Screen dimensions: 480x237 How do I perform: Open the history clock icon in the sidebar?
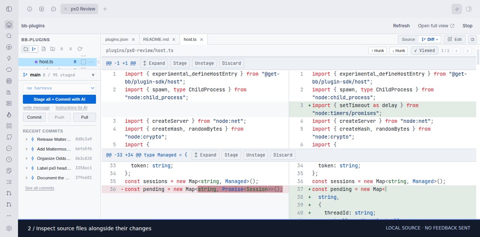pos(9,159)
